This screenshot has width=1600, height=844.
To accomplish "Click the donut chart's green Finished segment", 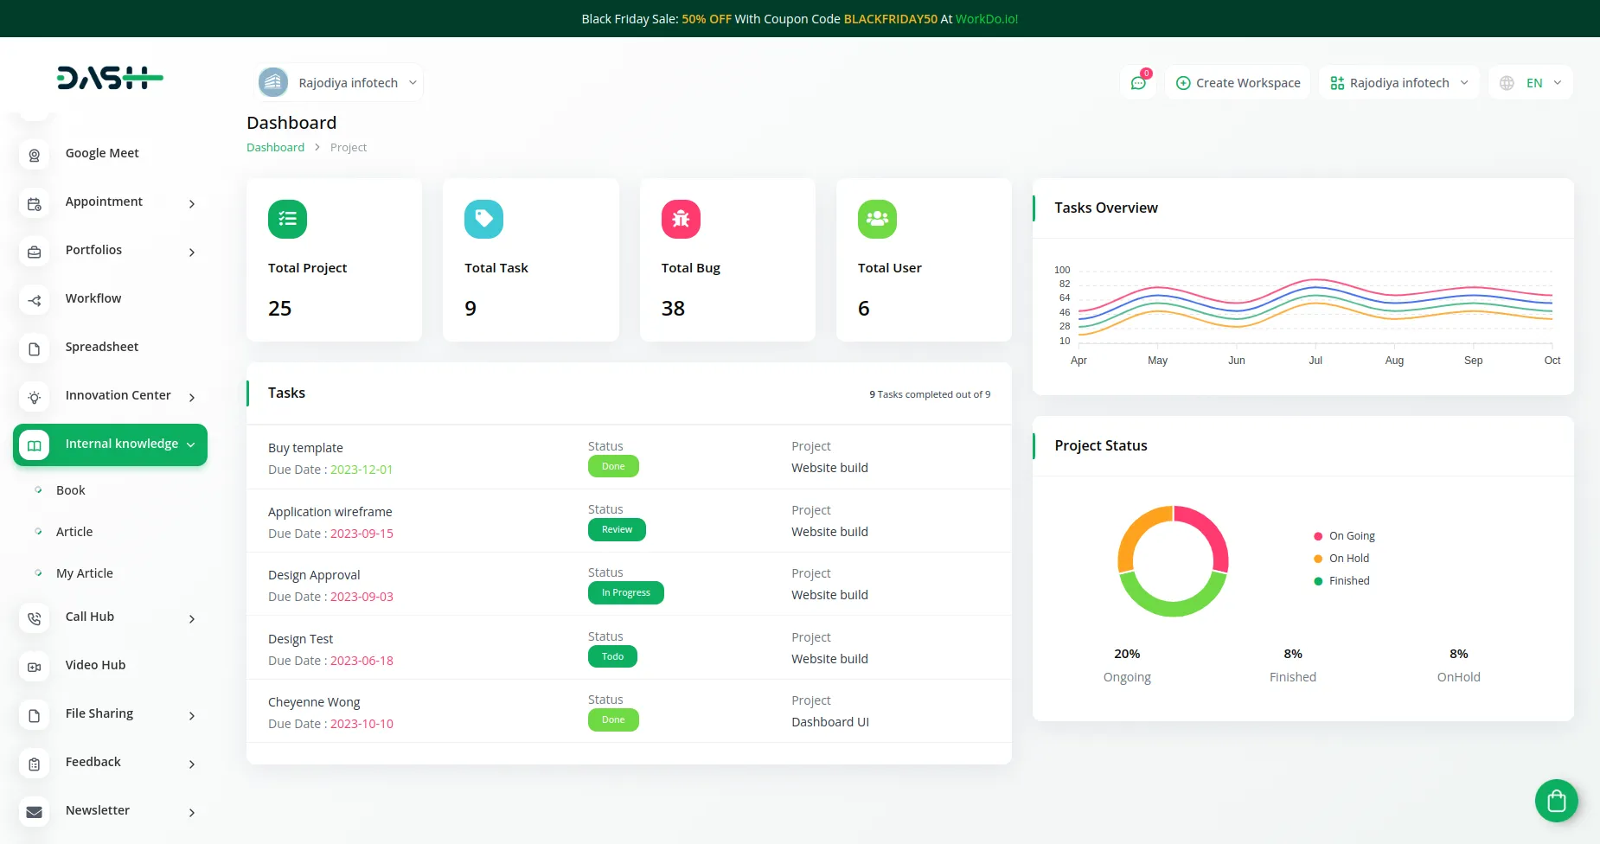I will 1173,607.
